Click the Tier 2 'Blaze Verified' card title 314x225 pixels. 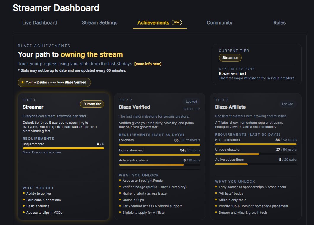click(134, 107)
